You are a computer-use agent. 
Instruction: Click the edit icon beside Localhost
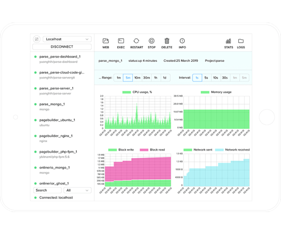[x=37, y=39]
